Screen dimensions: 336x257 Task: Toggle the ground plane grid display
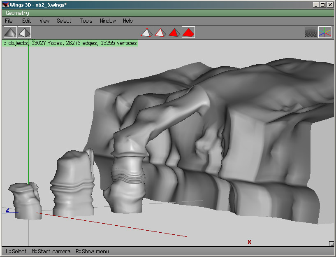coord(311,32)
